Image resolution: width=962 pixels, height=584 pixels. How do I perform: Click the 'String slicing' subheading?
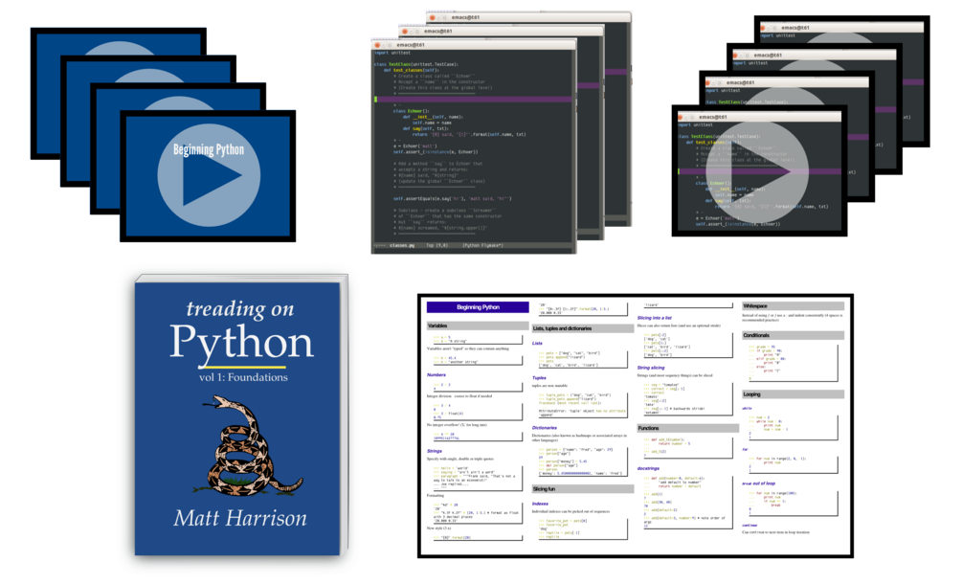pos(651,368)
